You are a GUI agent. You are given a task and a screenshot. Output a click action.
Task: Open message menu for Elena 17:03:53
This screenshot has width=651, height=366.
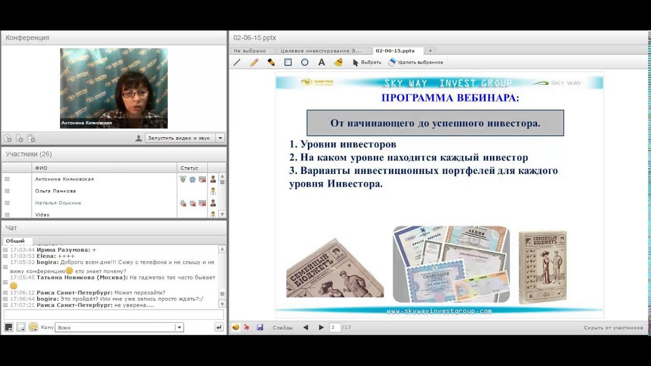tap(5, 256)
